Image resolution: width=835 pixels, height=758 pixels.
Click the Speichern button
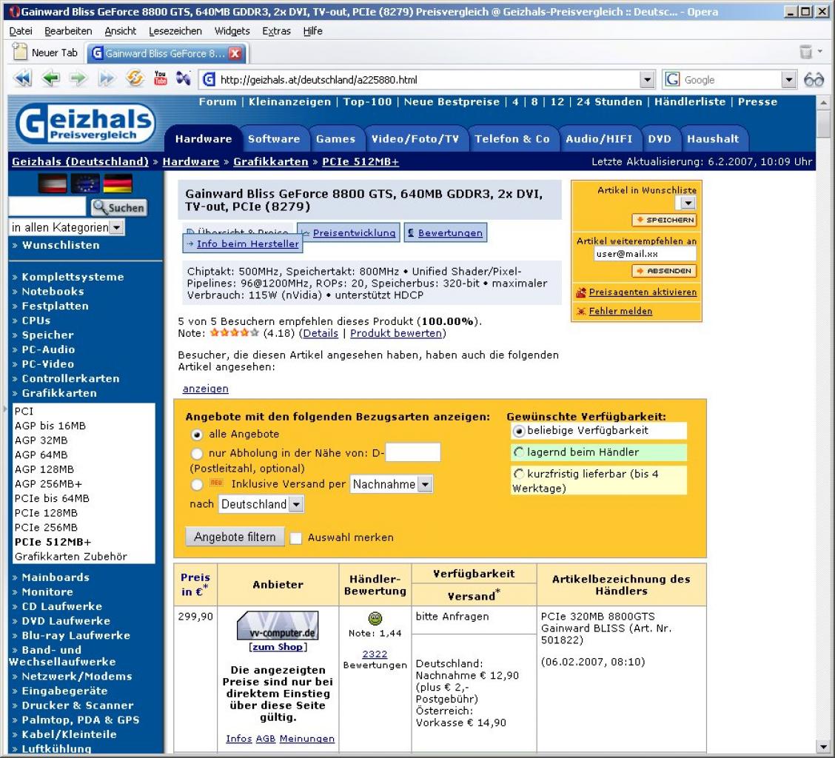coord(665,219)
